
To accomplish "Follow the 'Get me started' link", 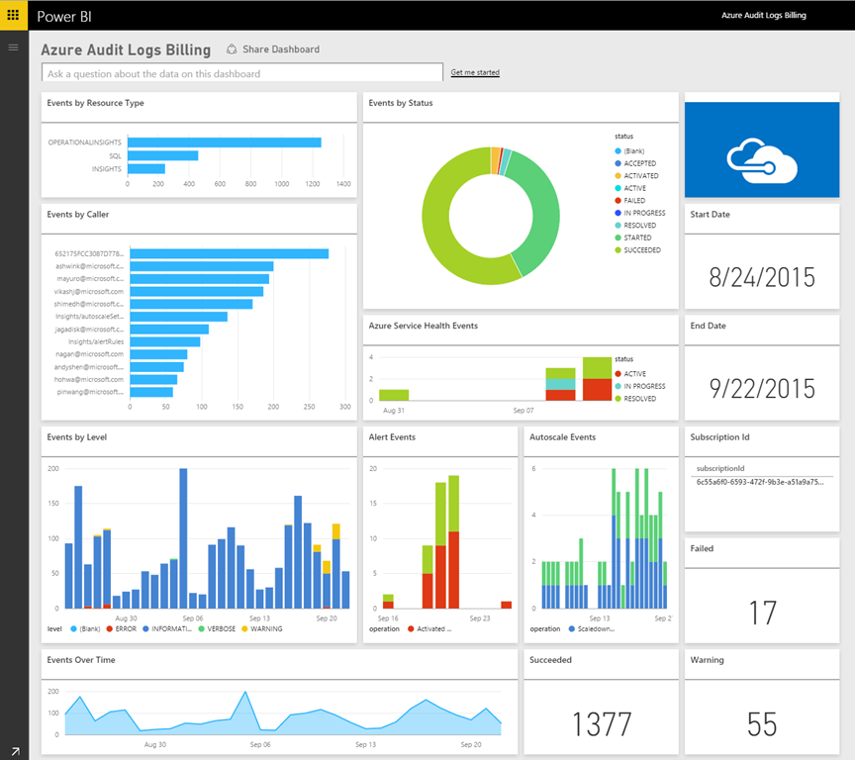I will pos(475,72).
